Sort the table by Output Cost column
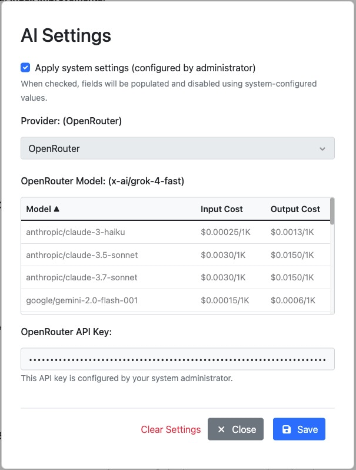 (295, 209)
